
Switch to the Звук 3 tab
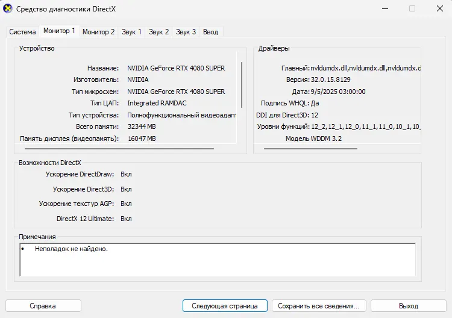[x=186, y=32]
